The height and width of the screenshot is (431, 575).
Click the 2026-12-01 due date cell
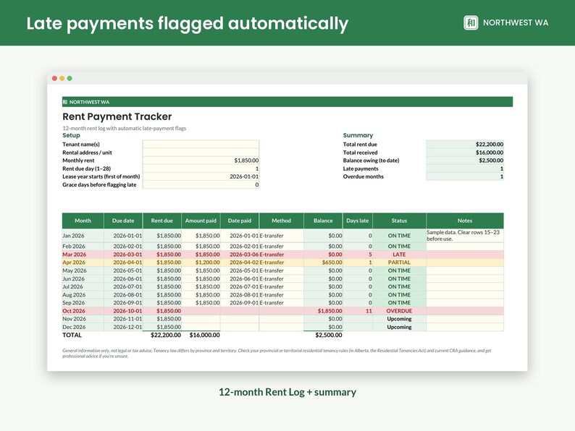[x=123, y=327]
